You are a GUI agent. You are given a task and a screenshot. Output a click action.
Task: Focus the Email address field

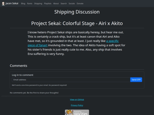point(71,80)
